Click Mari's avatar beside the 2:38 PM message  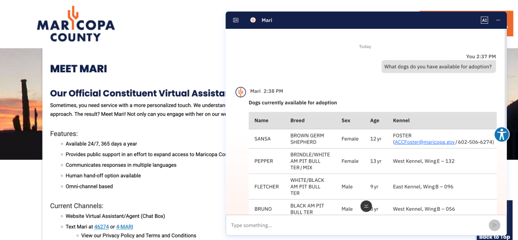[241, 92]
